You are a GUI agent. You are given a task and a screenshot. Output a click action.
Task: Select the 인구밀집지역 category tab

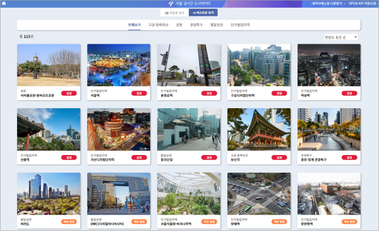pyautogui.click(x=240, y=25)
